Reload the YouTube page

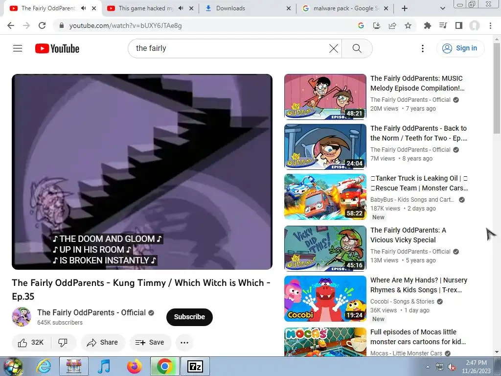click(x=42, y=25)
